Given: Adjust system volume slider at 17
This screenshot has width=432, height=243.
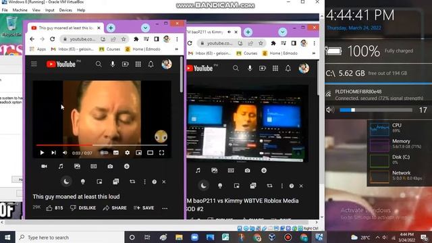Looking at the screenshot, I should [376, 110].
